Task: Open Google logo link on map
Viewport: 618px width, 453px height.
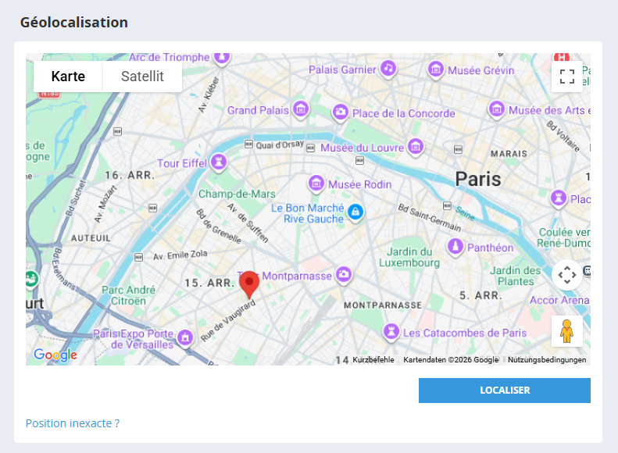Action: click(55, 355)
